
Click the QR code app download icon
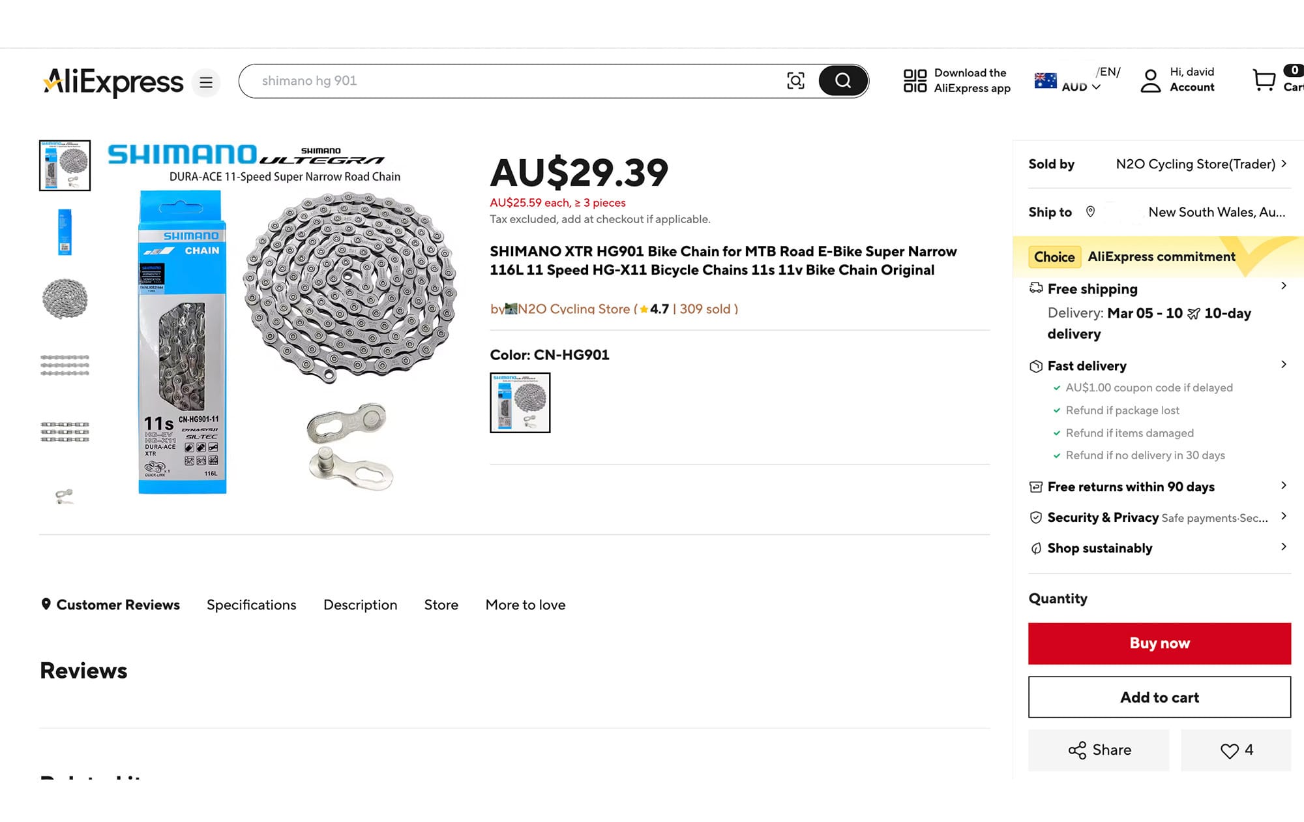(915, 81)
